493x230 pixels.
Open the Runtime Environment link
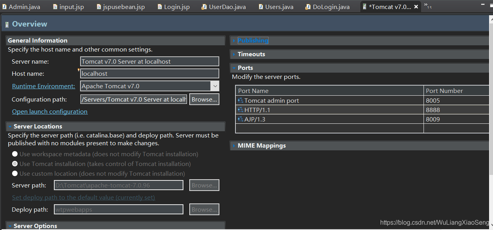[x=43, y=86]
